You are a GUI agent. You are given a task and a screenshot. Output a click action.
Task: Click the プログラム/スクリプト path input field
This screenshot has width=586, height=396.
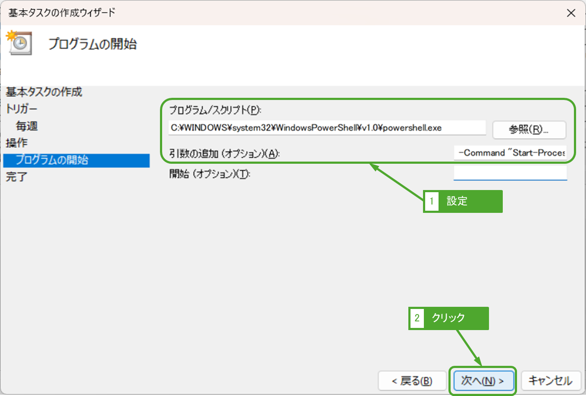327,128
